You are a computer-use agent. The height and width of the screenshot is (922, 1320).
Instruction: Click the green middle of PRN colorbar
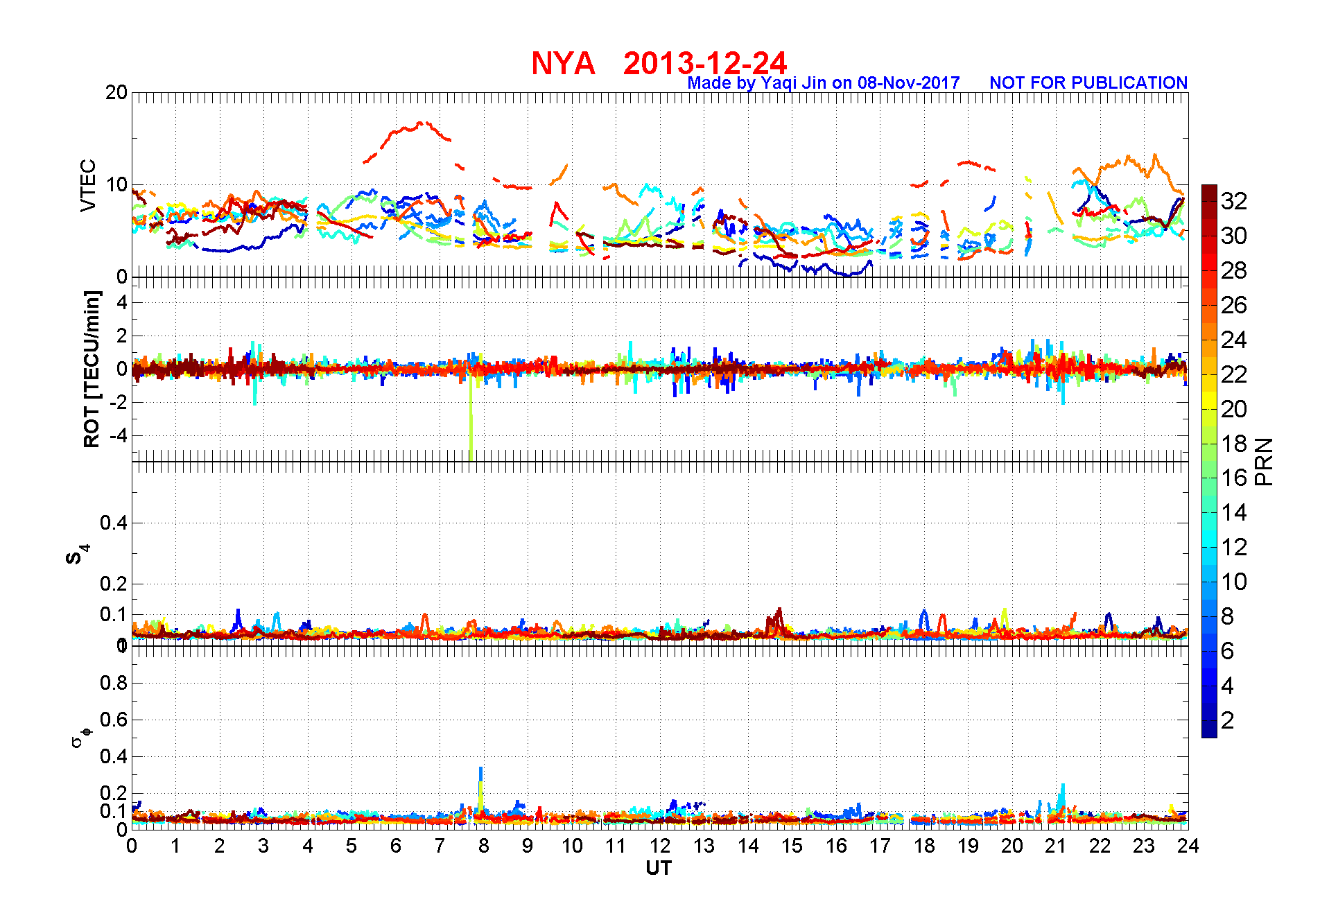pos(1209,469)
